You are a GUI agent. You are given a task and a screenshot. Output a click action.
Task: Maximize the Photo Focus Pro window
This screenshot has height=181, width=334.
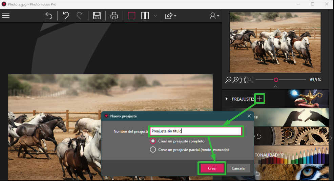coord(312,4)
